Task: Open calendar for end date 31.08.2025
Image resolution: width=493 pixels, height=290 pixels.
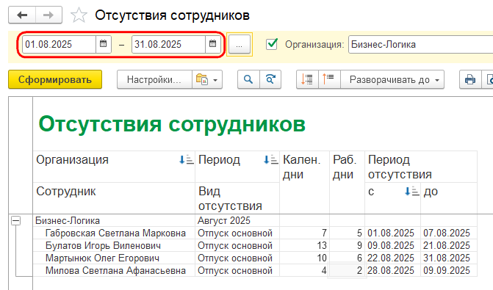Action: [213, 44]
